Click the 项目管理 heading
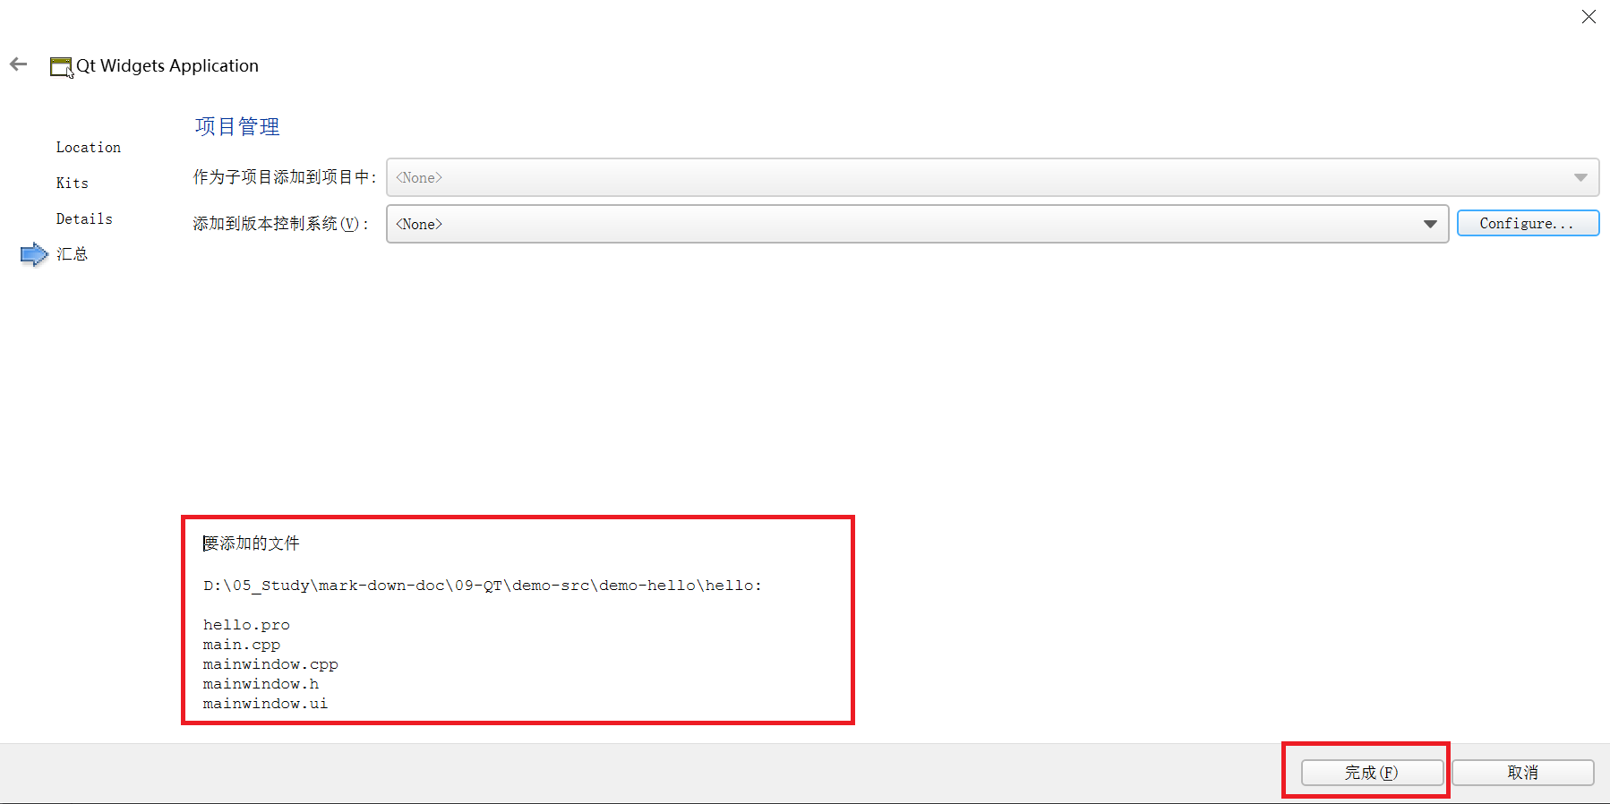The image size is (1610, 804). tap(237, 127)
